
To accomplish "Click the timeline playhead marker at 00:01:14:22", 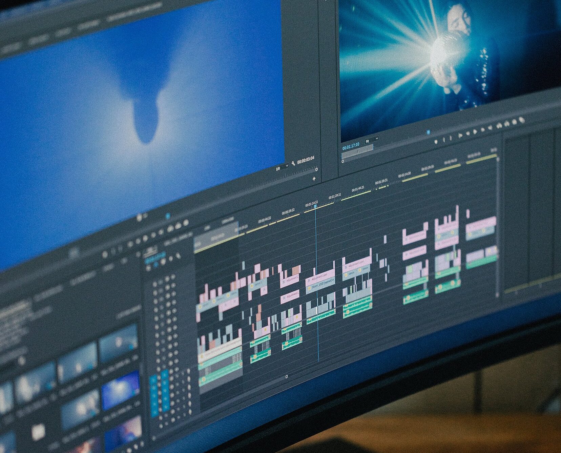I will pyautogui.click(x=315, y=206).
